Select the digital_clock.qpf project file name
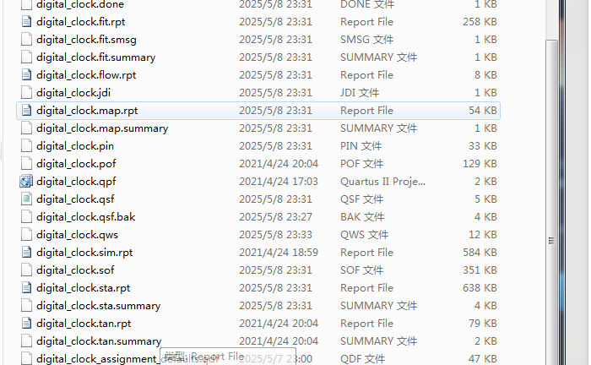591x365 pixels. coord(76,182)
